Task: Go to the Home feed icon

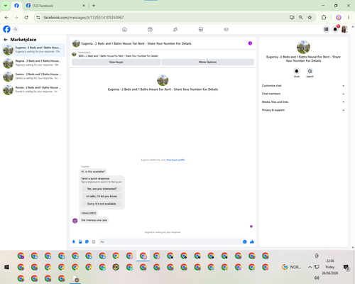Action: [124, 29]
